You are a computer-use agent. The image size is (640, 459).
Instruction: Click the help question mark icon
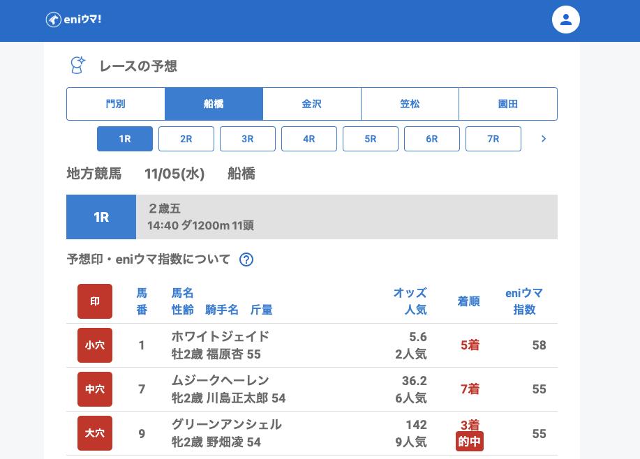tap(246, 259)
